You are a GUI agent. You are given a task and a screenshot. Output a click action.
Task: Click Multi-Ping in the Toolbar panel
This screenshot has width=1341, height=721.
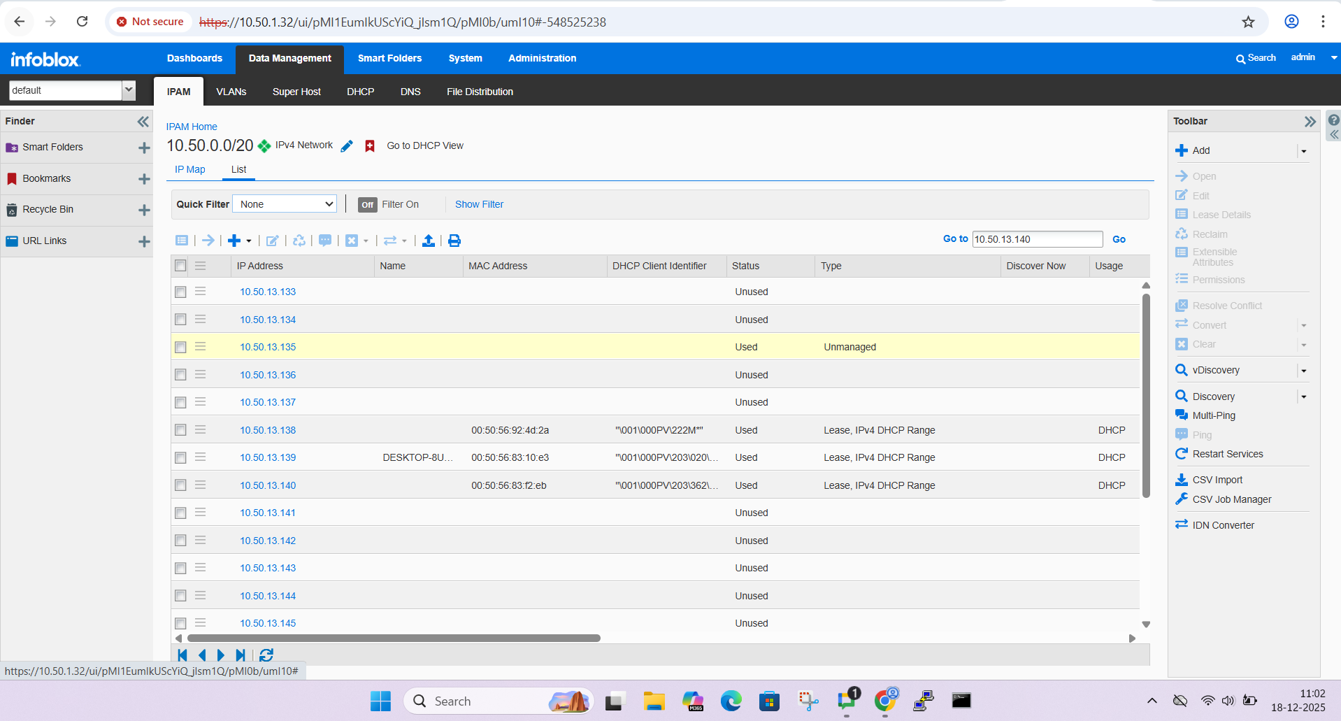pos(1214,415)
